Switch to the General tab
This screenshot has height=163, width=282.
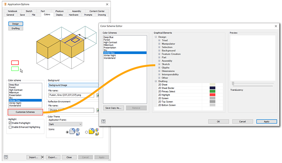(x=10, y=15)
